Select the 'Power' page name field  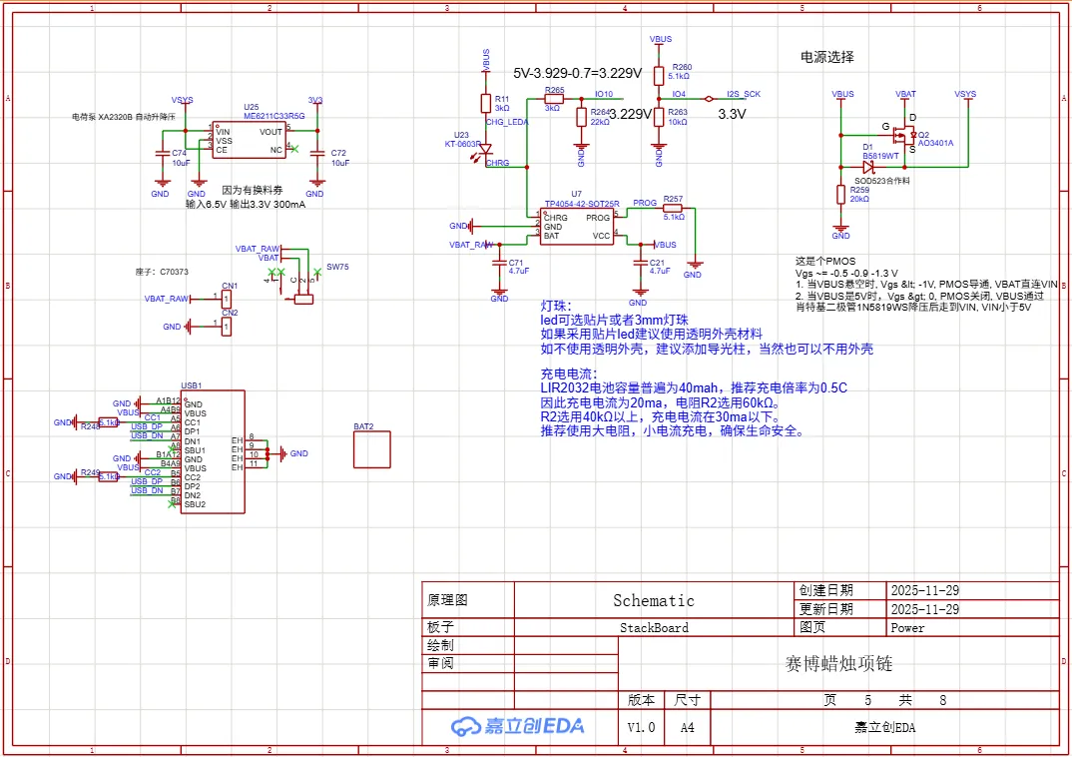coord(907,628)
